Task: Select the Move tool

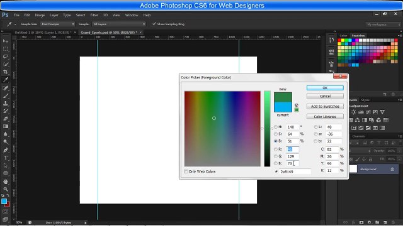Action: coord(6,41)
